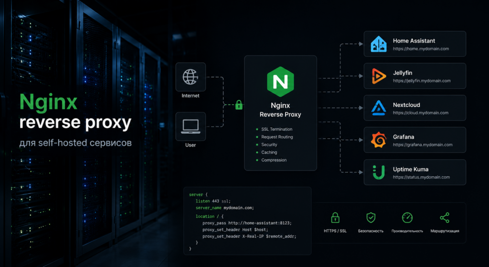
Task: Click the 'server {' code line
Action: (198, 194)
